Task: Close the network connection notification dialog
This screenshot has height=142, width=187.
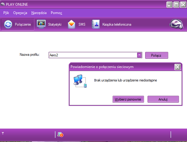Action: [x=177, y=67]
